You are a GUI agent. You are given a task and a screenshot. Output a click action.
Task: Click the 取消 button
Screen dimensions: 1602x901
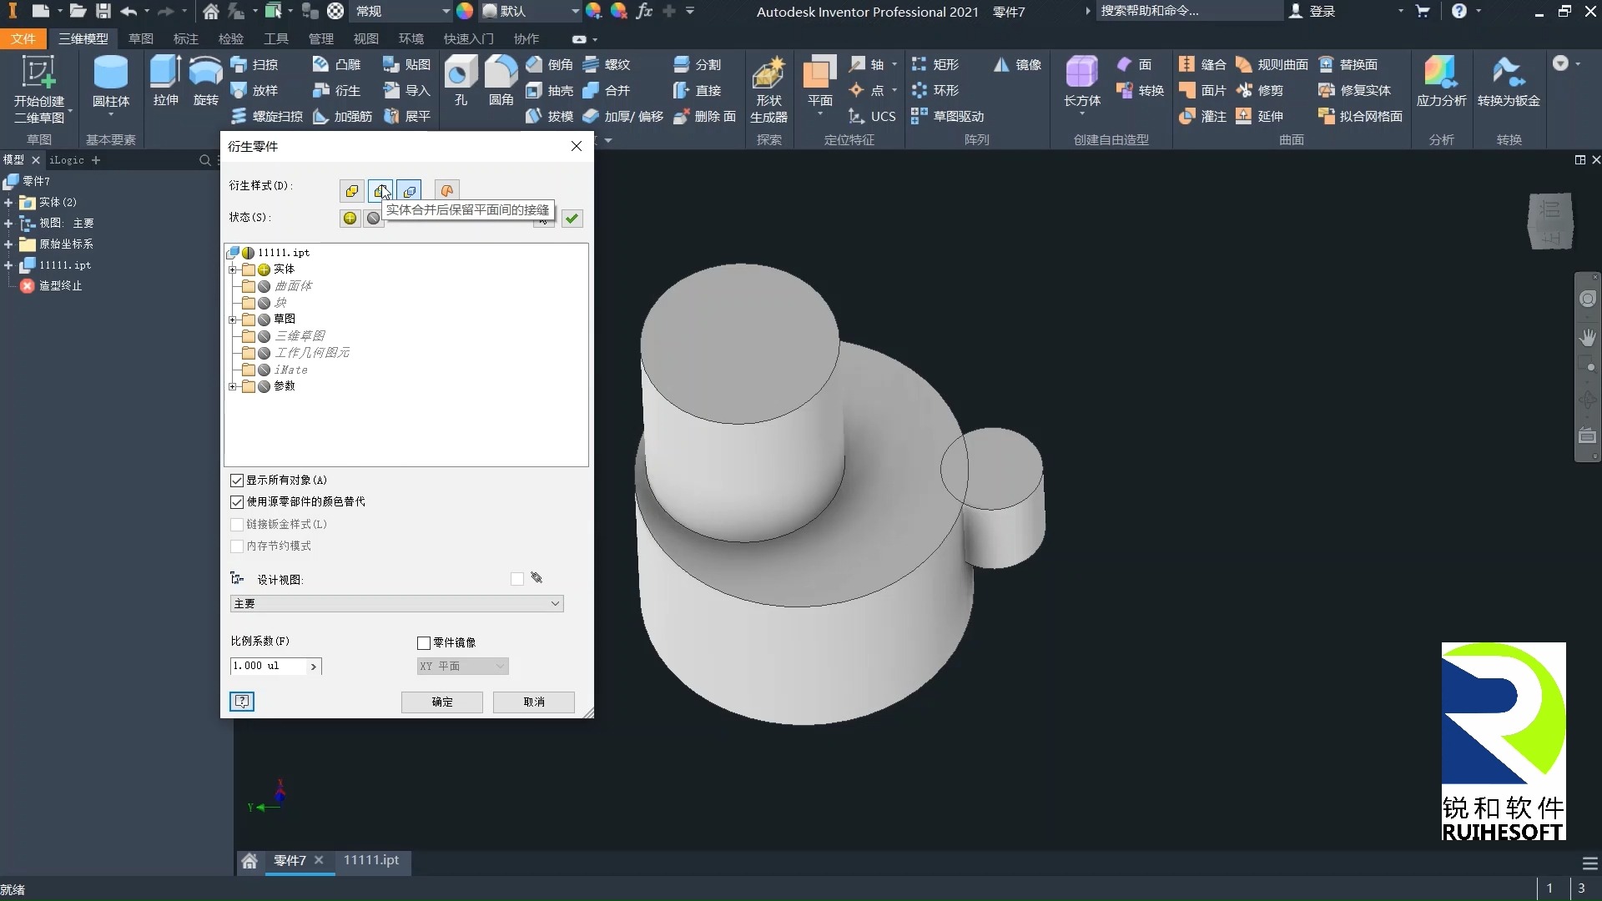click(x=534, y=702)
